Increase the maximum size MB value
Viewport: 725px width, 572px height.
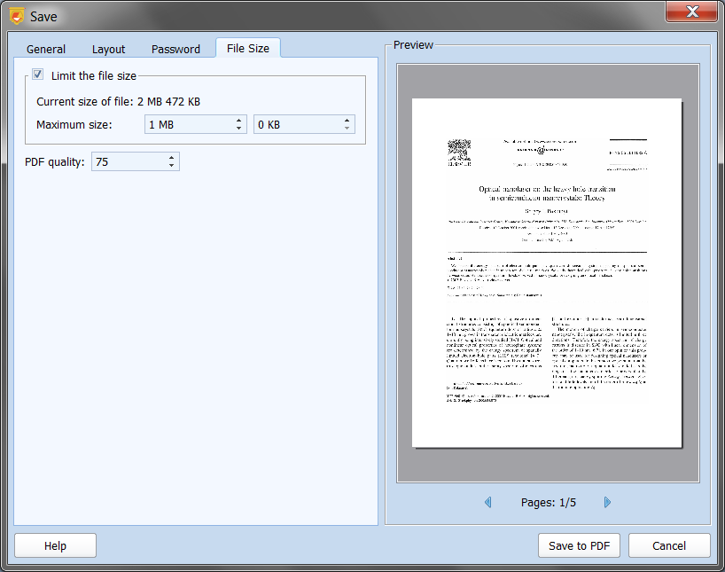click(x=239, y=121)
